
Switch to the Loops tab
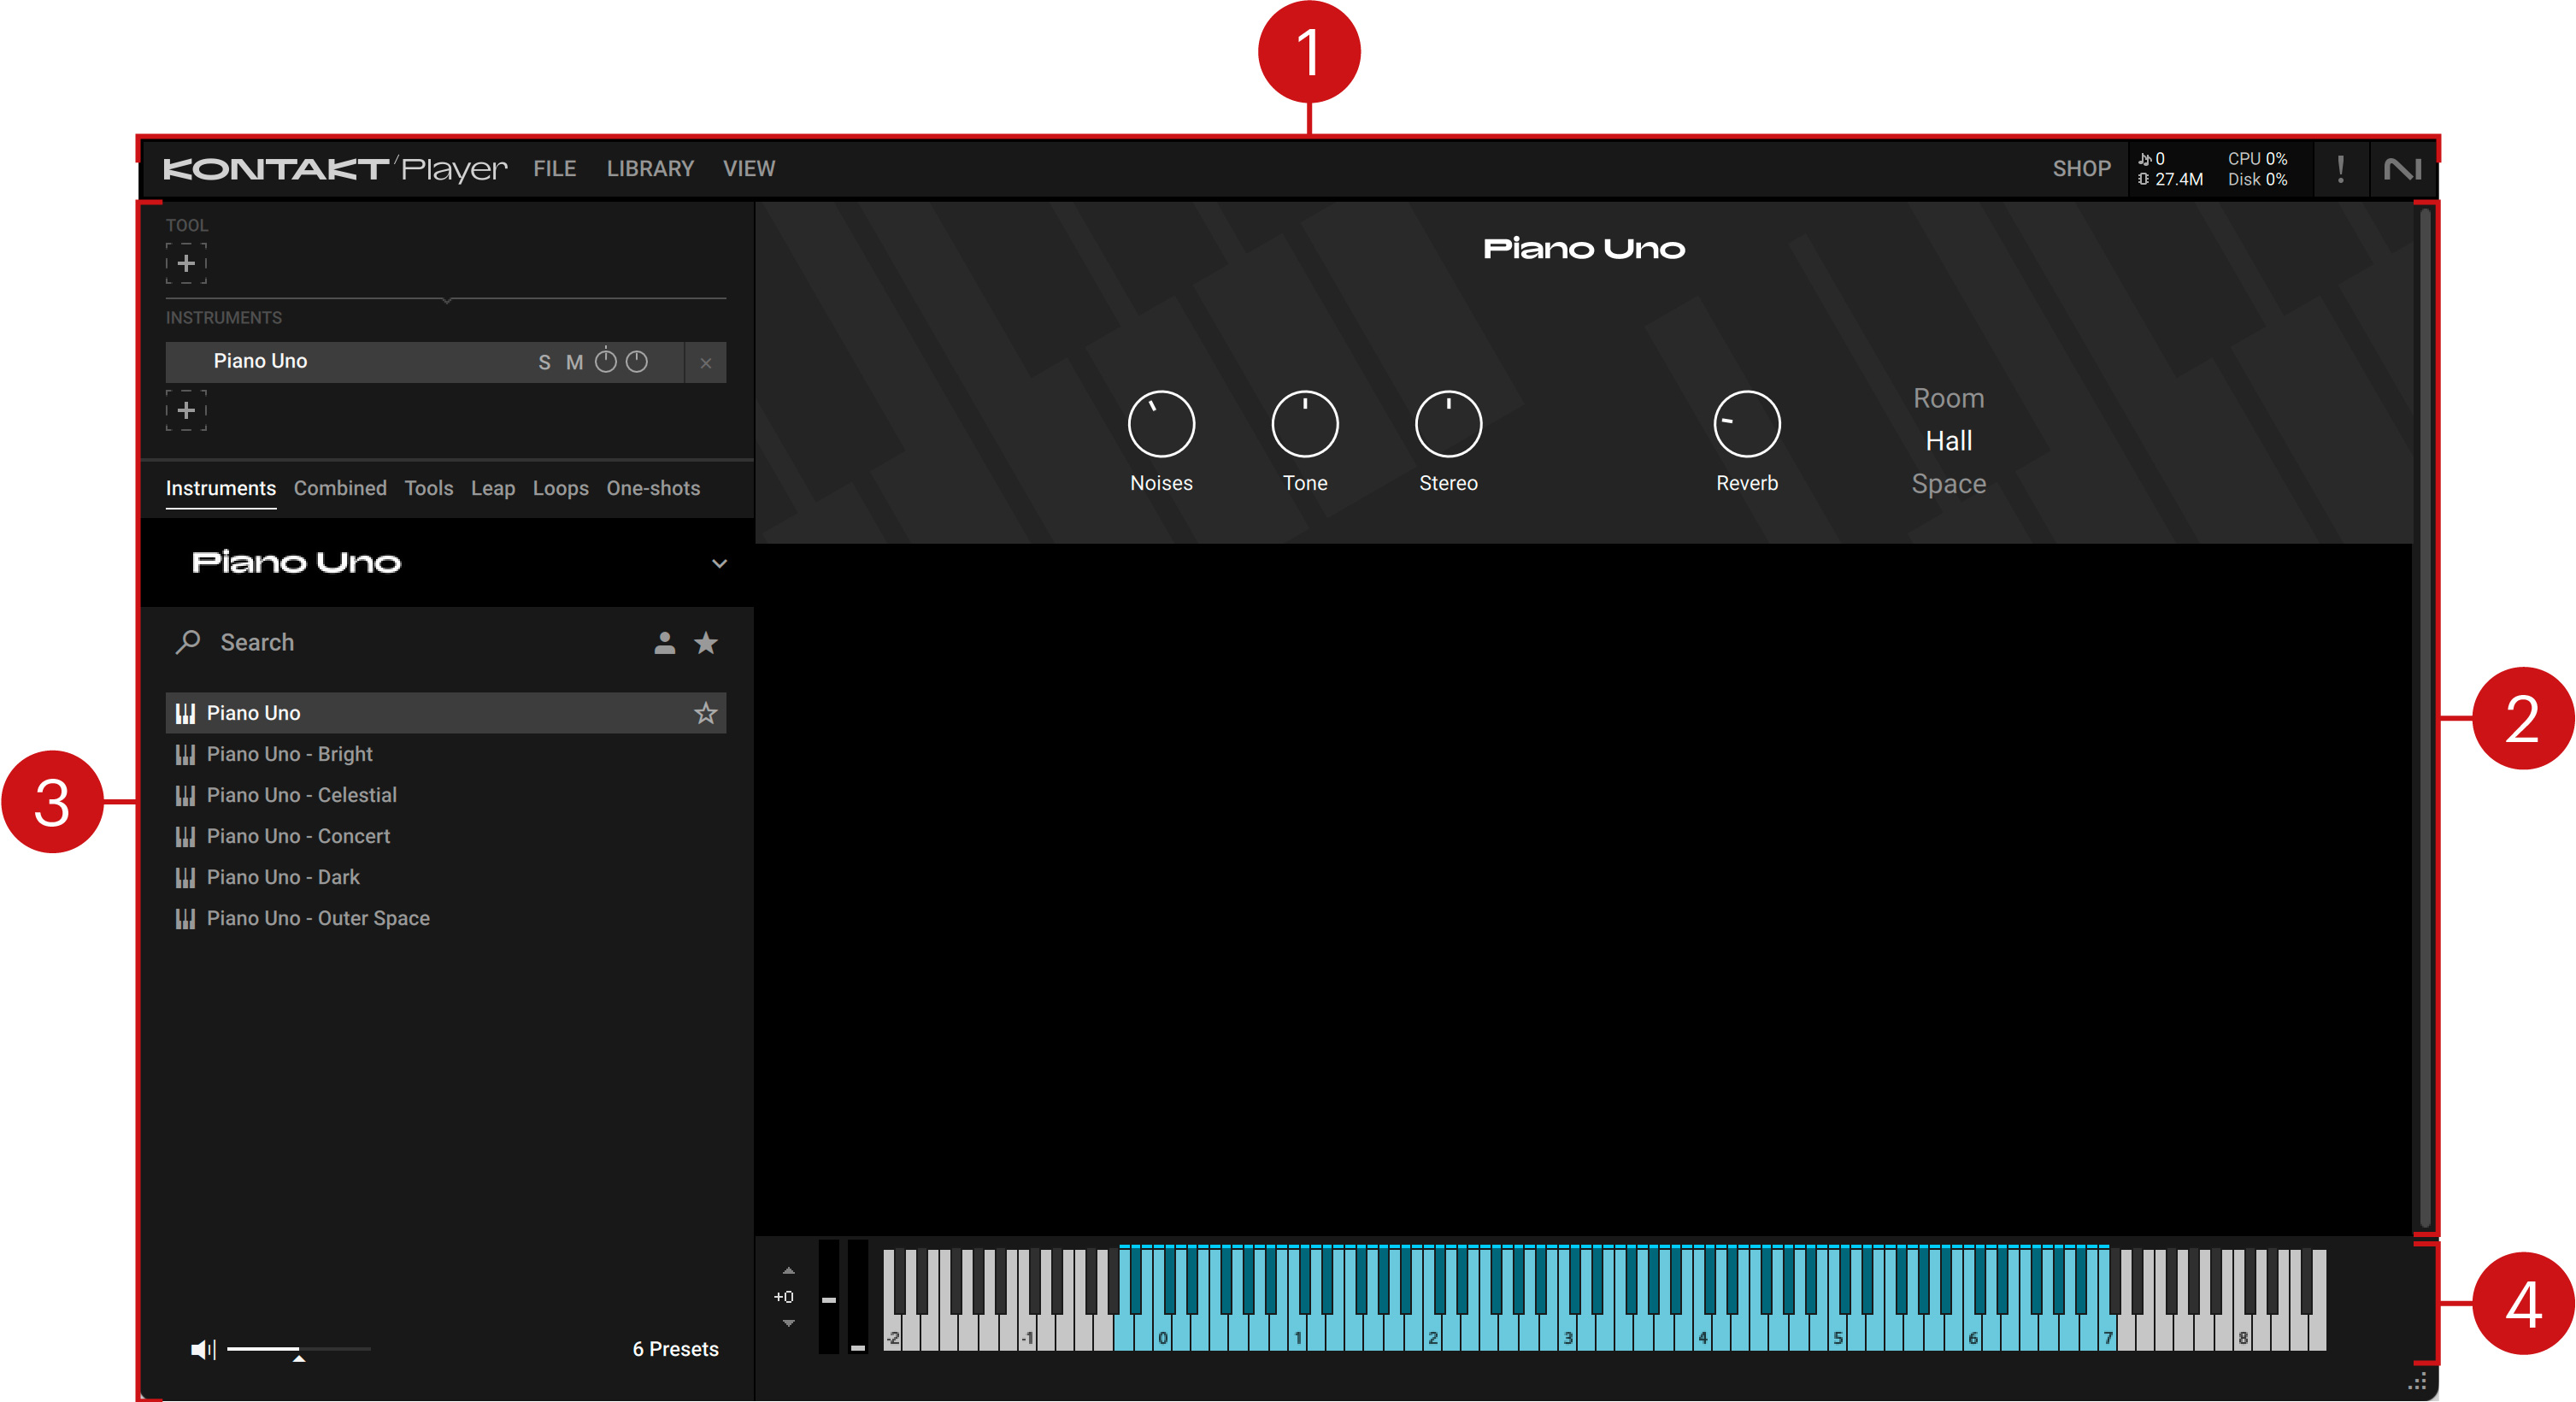[x=556, y=489]
